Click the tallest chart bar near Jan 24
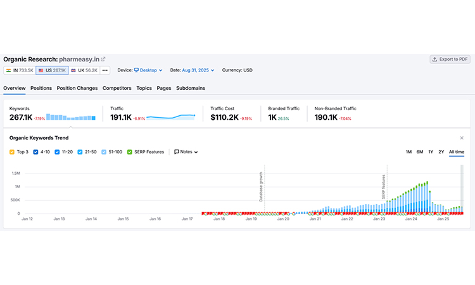475x285 pixels. [427, 197]
